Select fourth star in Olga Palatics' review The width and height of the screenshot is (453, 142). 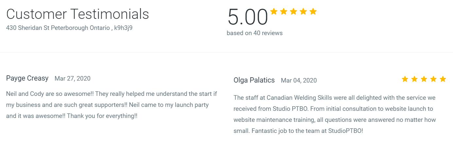433,79
